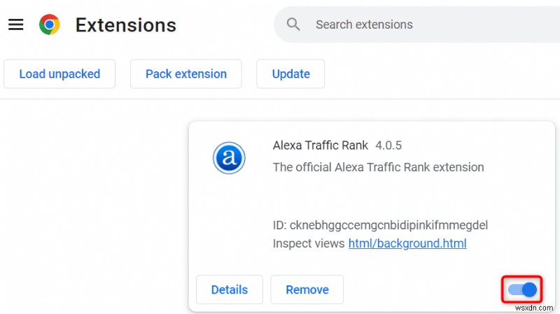Open the html/background.html inspect view link

407,243
